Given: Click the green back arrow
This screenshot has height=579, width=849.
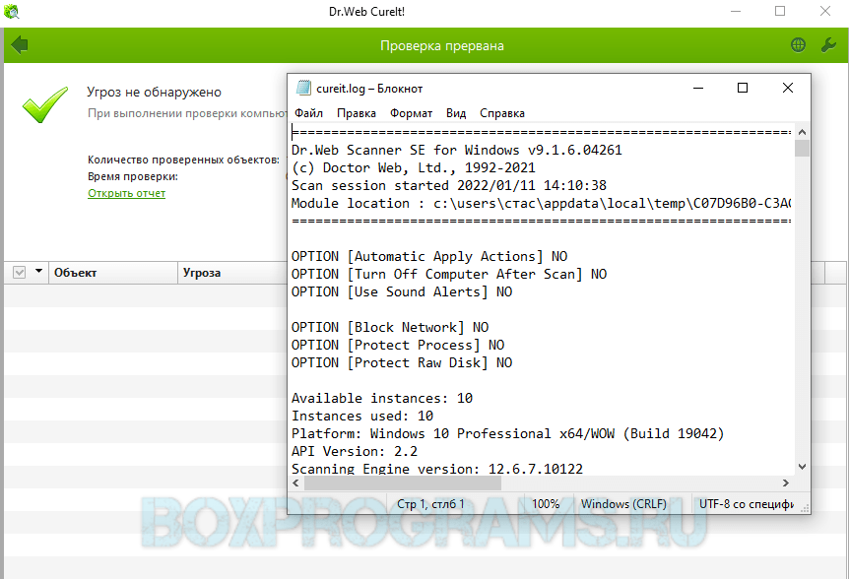Looking at the screenshot, I should pos(19,45).
